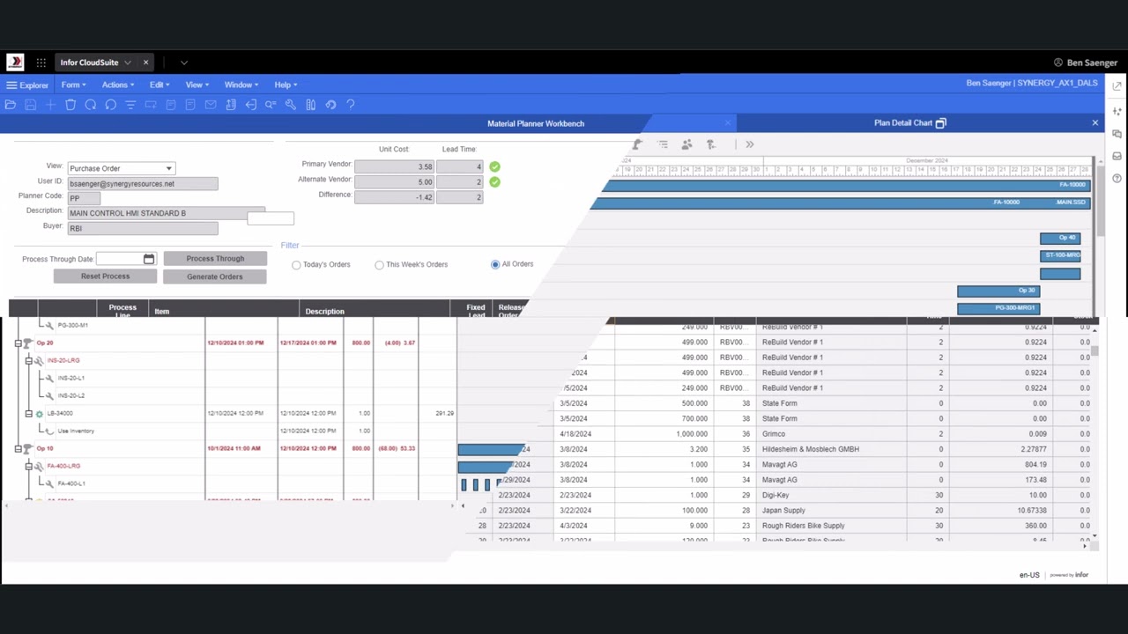Image resolution: width=1128 pixels, height=634 pixels.
Task: Click the Infor logo icon
Action: click(15, 63)
